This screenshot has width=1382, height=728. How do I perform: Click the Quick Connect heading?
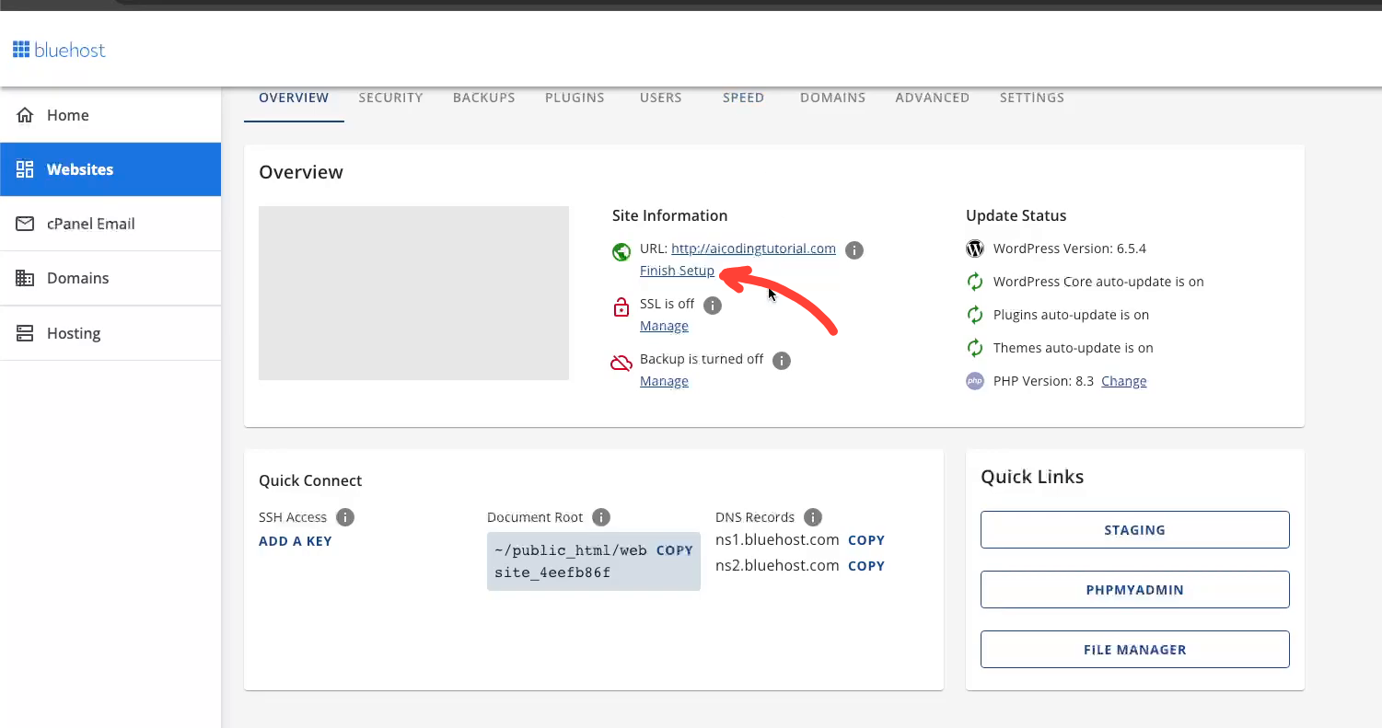[310, 480]
